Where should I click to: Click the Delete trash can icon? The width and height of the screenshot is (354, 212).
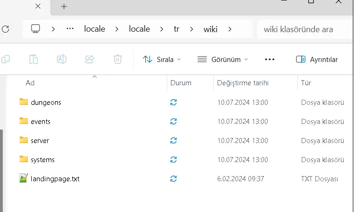click(118, 59)
